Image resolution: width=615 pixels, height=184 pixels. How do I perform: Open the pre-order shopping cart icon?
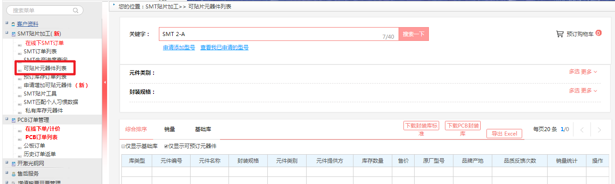point(560,34)
